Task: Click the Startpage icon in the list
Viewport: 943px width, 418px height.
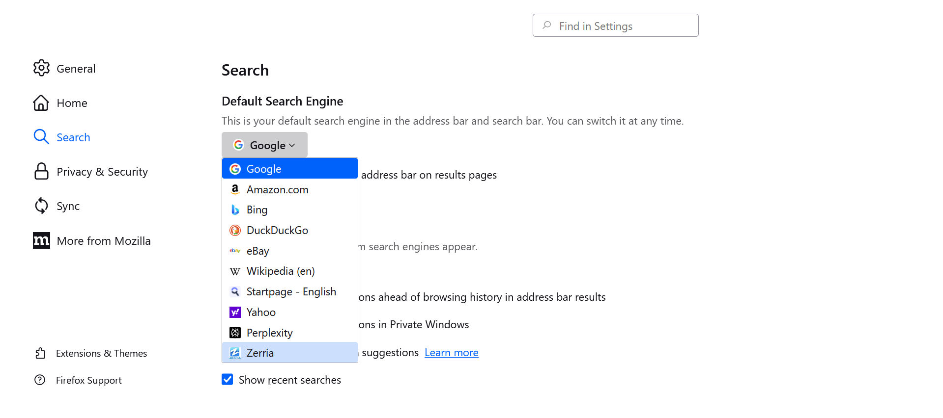Action: [235, 291]
